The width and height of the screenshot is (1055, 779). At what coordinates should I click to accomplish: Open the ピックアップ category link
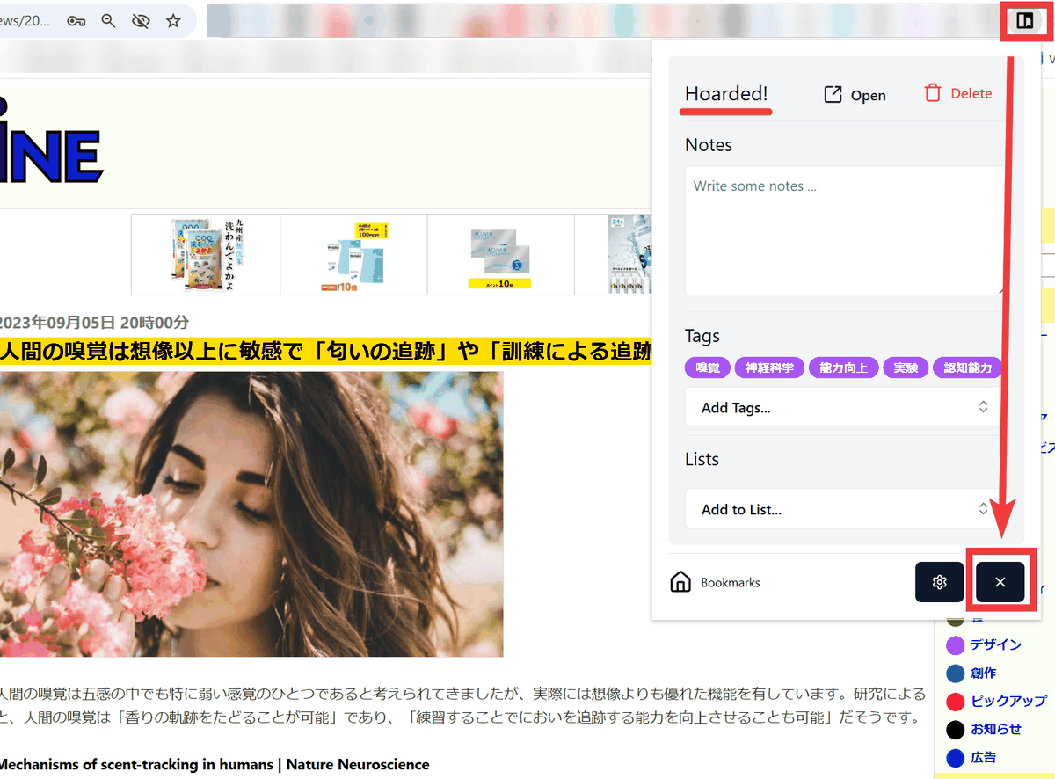[1008, 702]
